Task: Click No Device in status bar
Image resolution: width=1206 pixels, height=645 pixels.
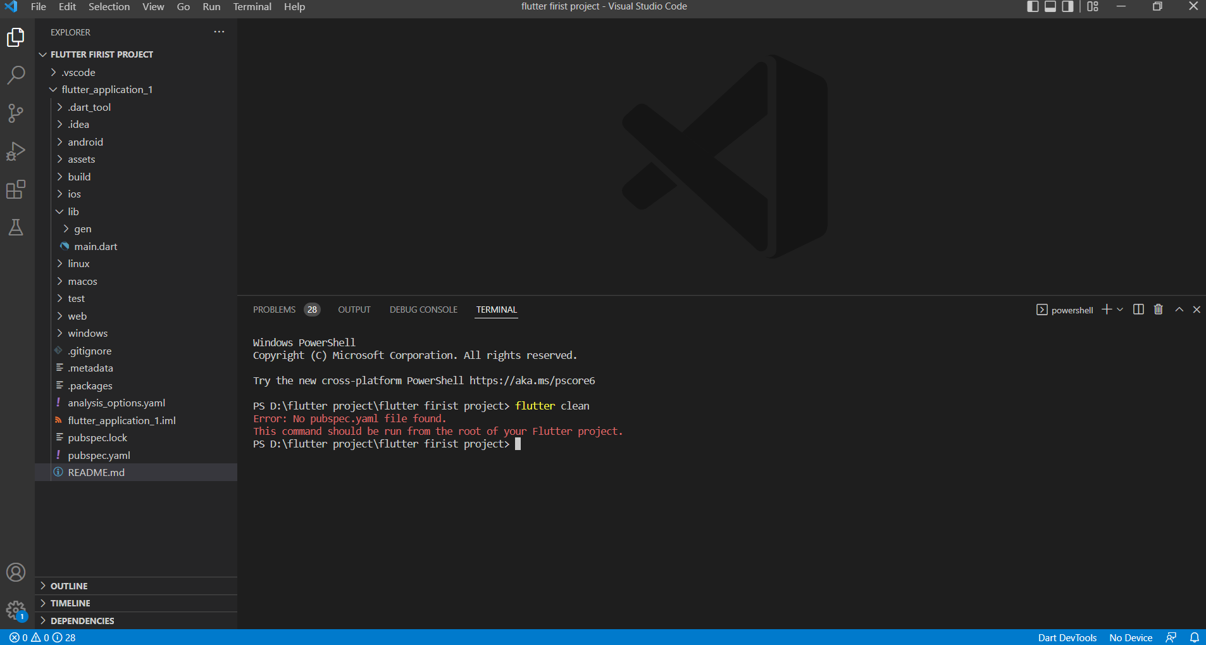Action: tap(1131, 637)
